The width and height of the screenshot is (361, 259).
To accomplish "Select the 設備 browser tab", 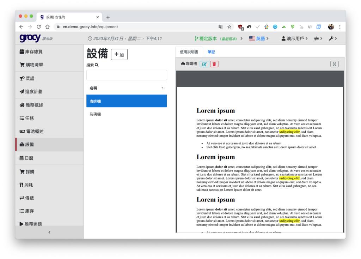I will tap(69, 17).
